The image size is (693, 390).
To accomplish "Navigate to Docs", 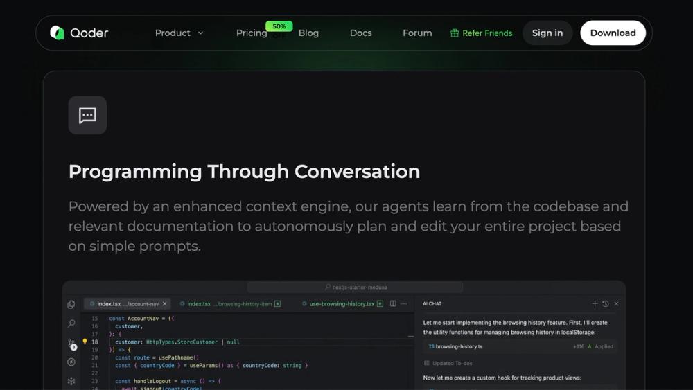I will (x=360, y=33).
